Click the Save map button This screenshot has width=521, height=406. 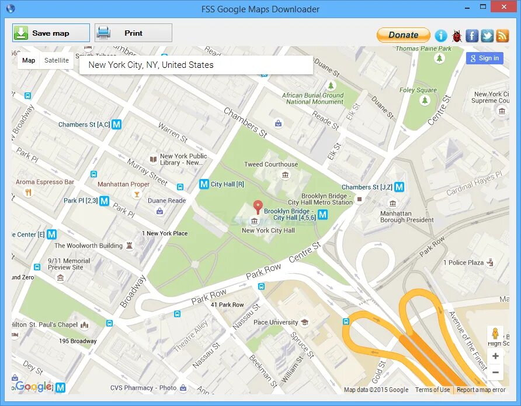(51, 33)
